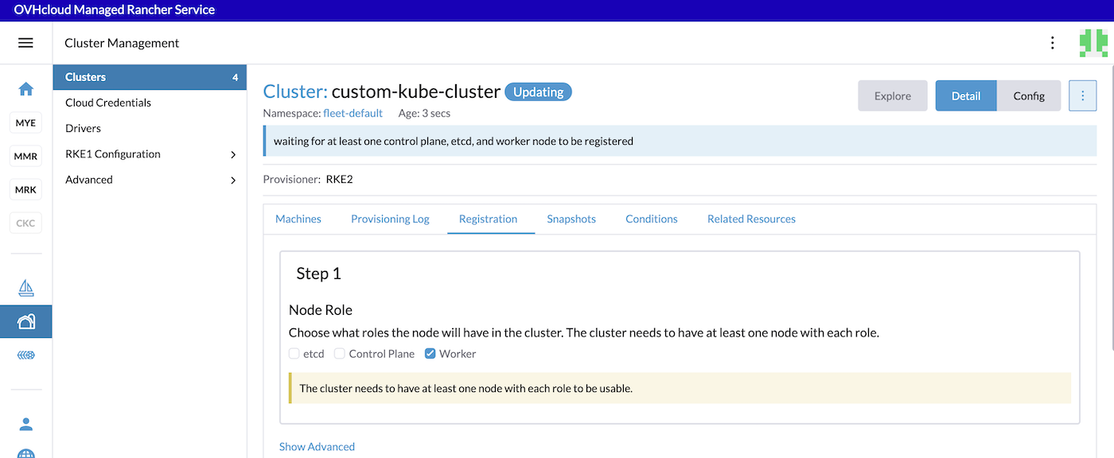Open the Snapshots tab
The width and height of the screenshot is (1114, 458).
click(x=571, y=218)
